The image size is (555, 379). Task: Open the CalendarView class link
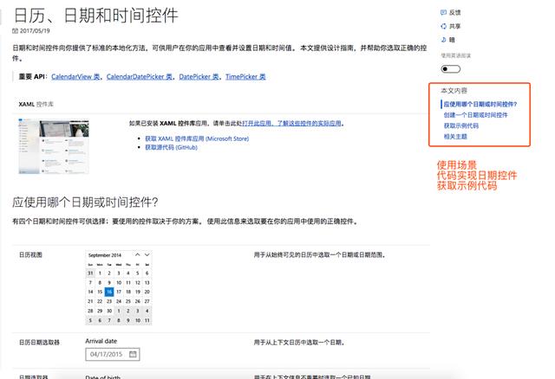point(75,77)
